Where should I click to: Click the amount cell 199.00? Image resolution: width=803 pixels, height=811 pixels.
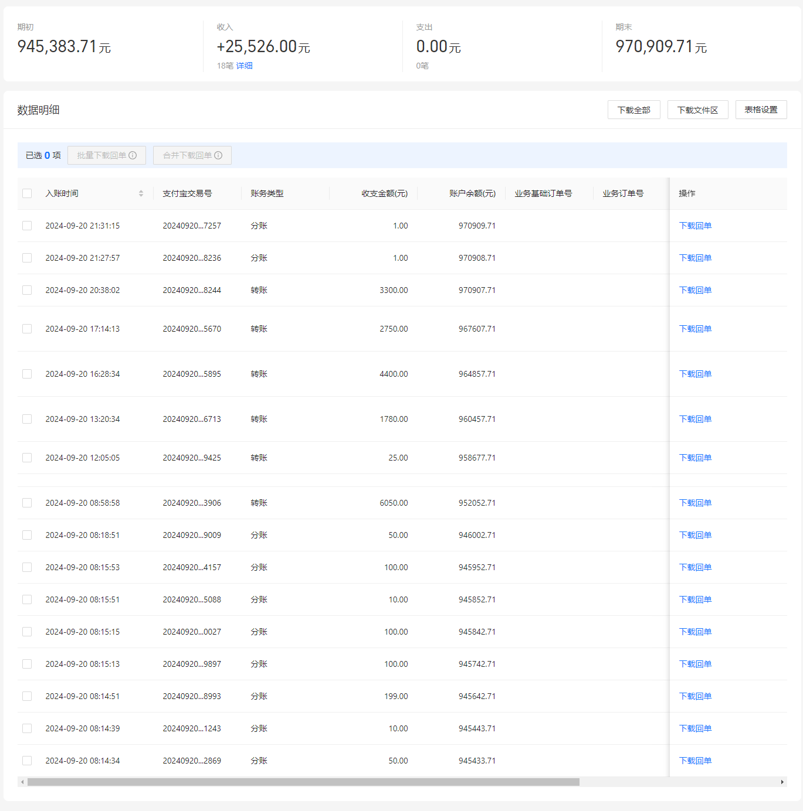(396, 696)
